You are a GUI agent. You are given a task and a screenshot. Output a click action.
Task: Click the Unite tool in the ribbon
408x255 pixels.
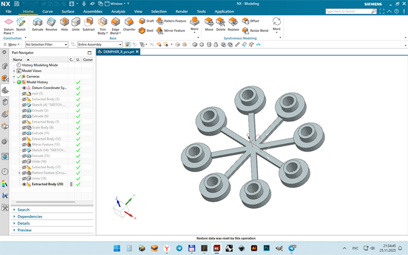(76, 24)
